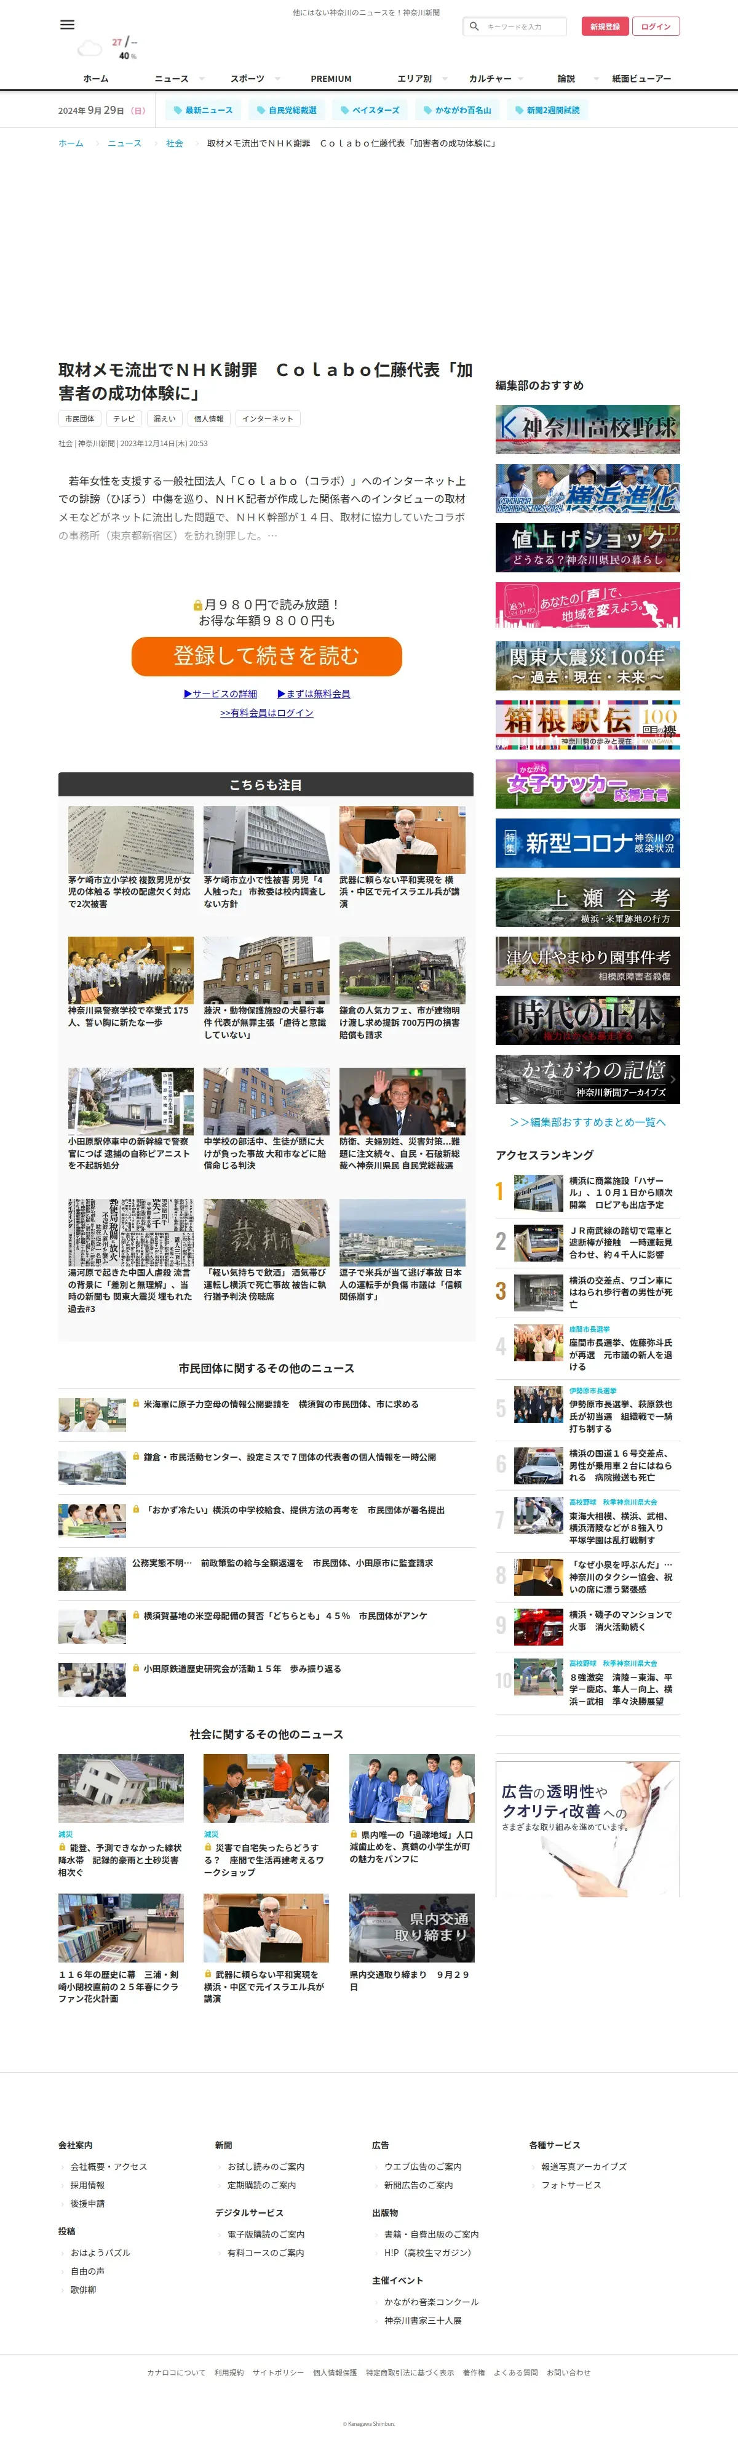The image size is (738, 2437).
Task: Open footer 電子版購読のご案内 link
Action: pyautogui.click(x=266, y=2233)
